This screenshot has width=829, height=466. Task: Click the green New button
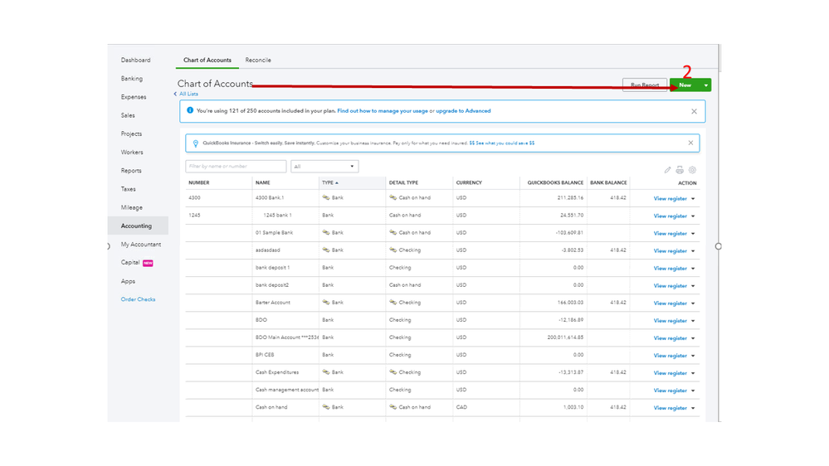(685, 85)
